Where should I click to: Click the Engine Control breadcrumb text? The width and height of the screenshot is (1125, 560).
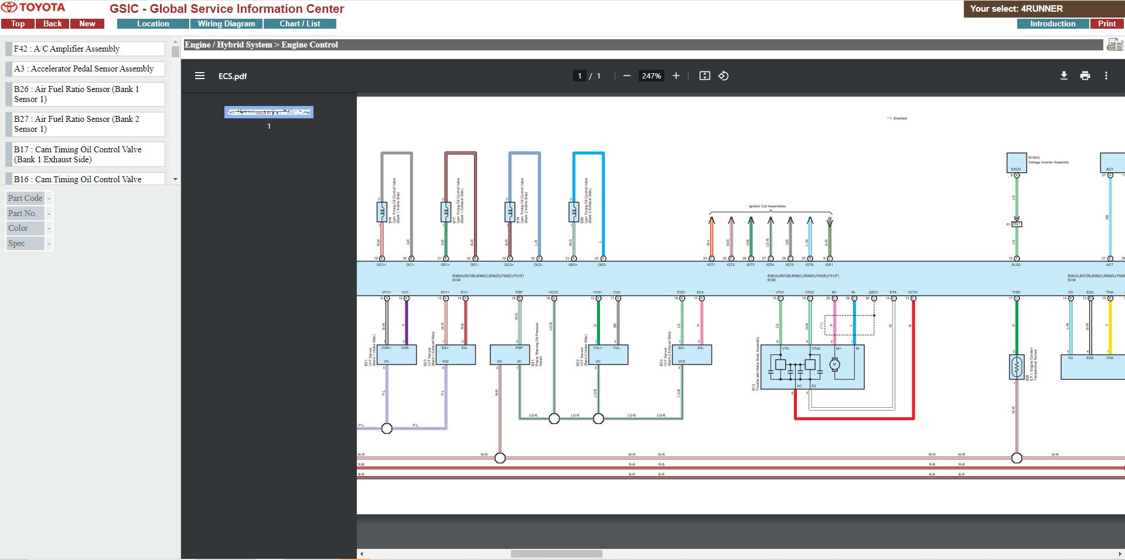(309, 45)
